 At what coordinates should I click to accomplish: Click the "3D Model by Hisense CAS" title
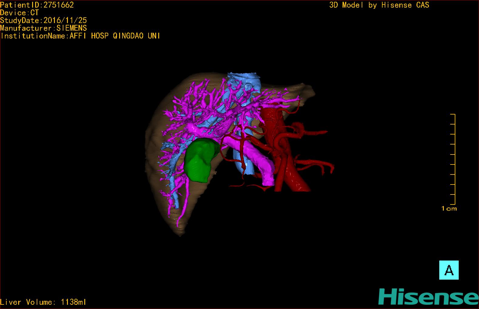tap(379, 5)
